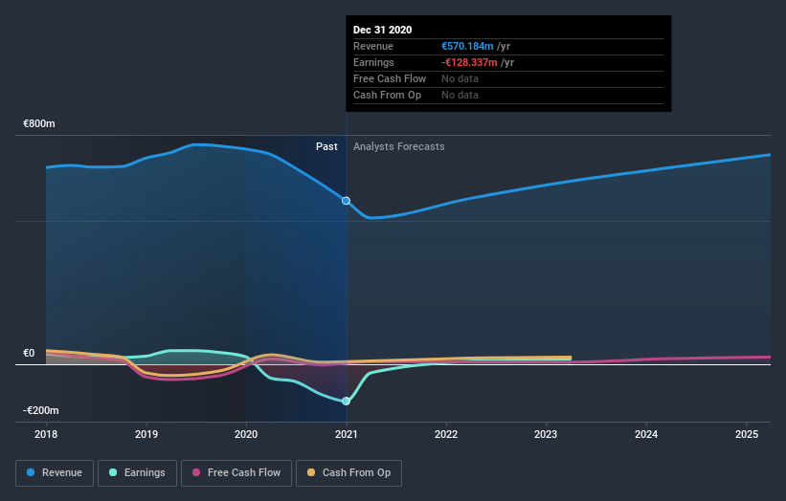Toggle the Earnings series in the legend

tap(137, 473)
